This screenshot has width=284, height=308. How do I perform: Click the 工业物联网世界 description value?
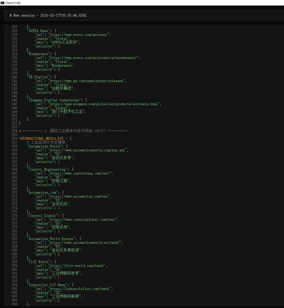coord(66,273)
